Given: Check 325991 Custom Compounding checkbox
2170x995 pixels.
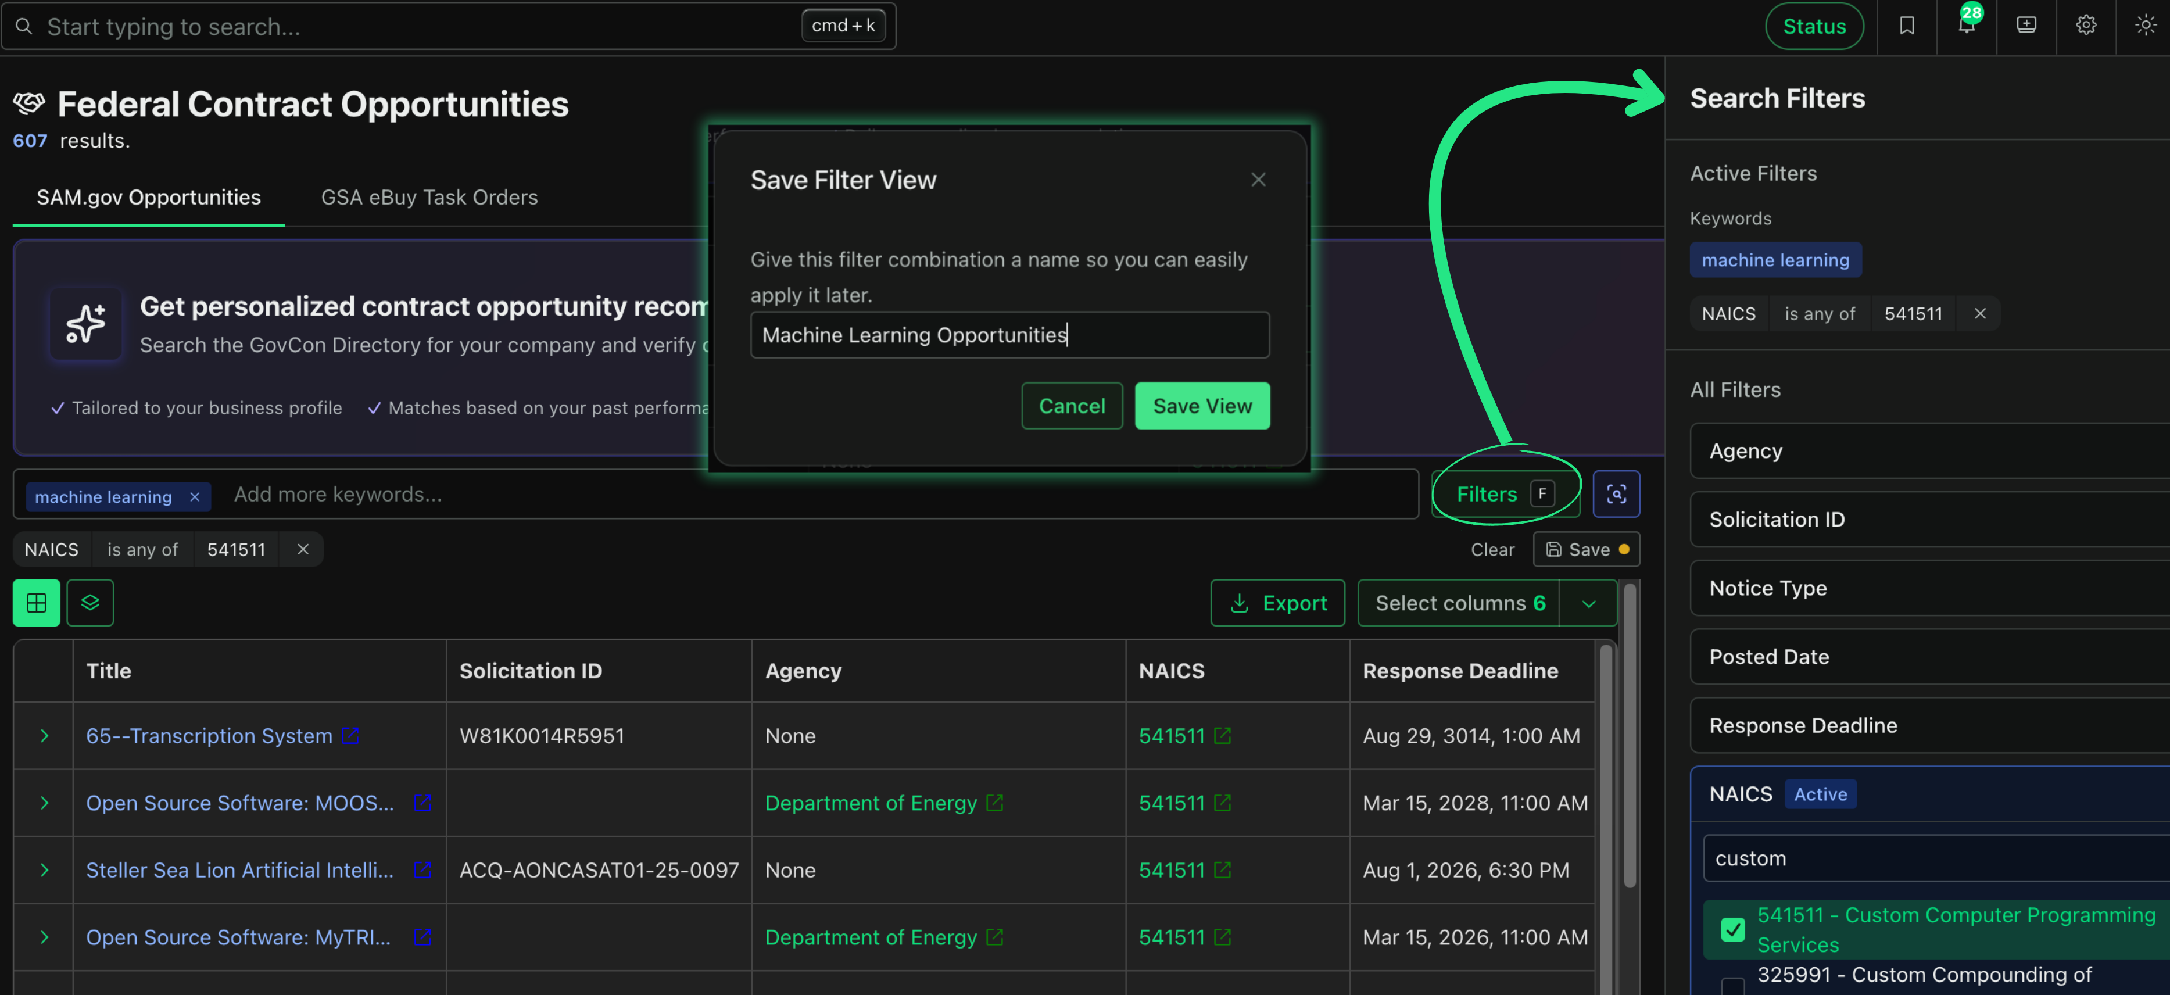Looking at the screenshot, I should point(1732,986).
